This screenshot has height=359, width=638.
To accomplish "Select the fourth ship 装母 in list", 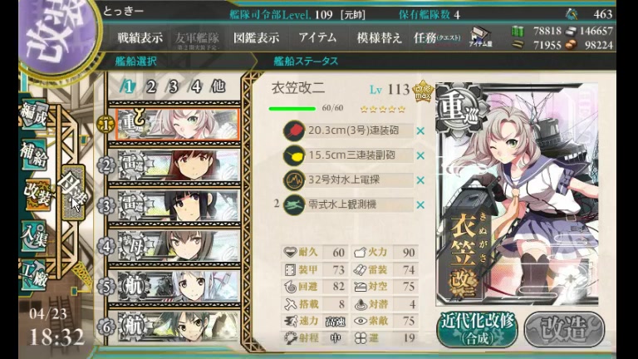I will click(x=178, y=245).
